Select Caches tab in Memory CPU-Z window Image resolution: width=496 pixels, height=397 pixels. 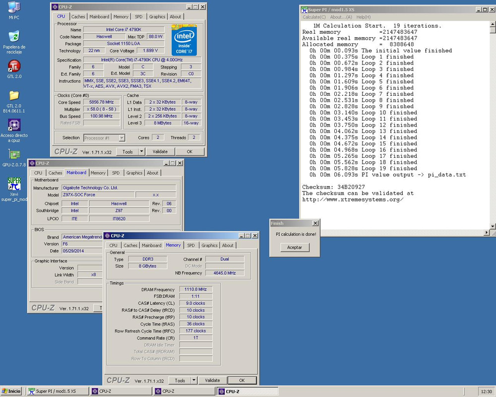tap(130, 245)
